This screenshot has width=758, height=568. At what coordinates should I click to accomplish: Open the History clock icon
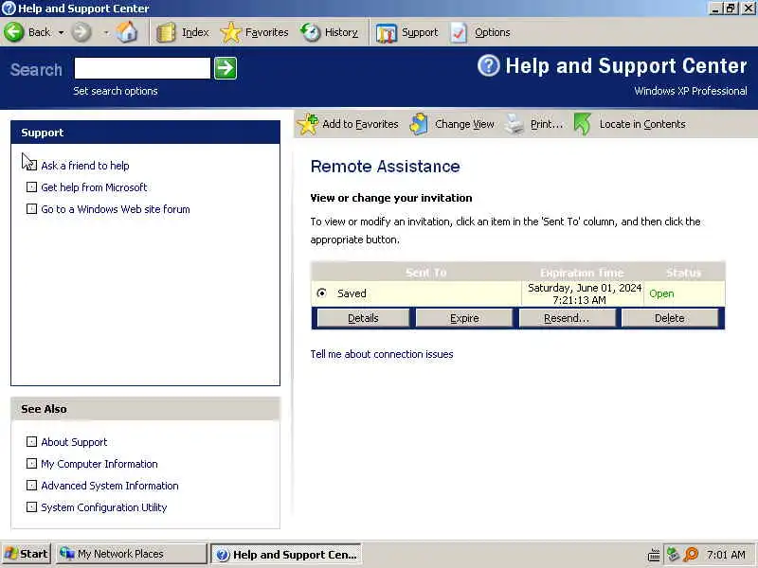tap(311, 32)
